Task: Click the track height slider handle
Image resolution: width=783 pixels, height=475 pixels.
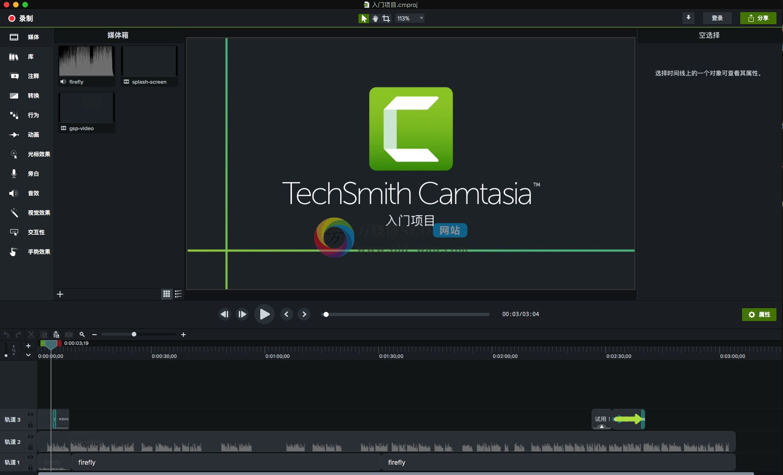Action: click(x=6, y=356)
